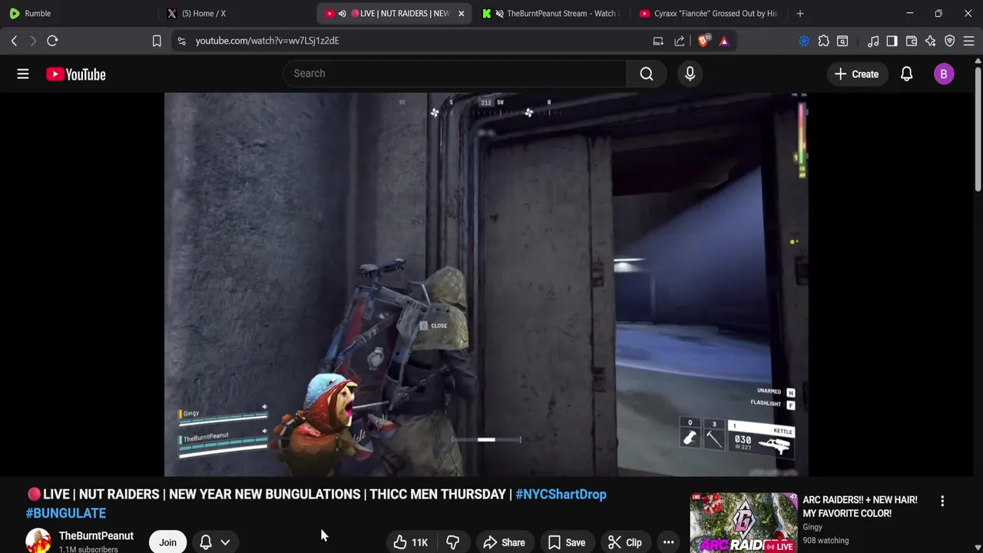Open a new browser tab
Image resolution: width=983 pixels, height=553 pixels.
[x=800, y=13]
